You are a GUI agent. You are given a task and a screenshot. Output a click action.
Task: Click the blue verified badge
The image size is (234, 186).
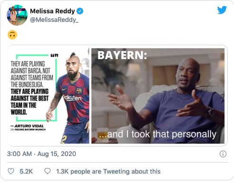[80, 11]
